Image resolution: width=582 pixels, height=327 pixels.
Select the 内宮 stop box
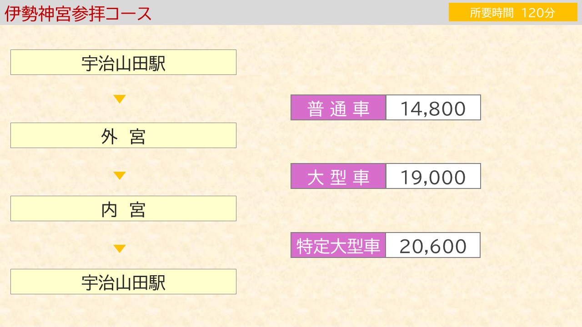123,208
